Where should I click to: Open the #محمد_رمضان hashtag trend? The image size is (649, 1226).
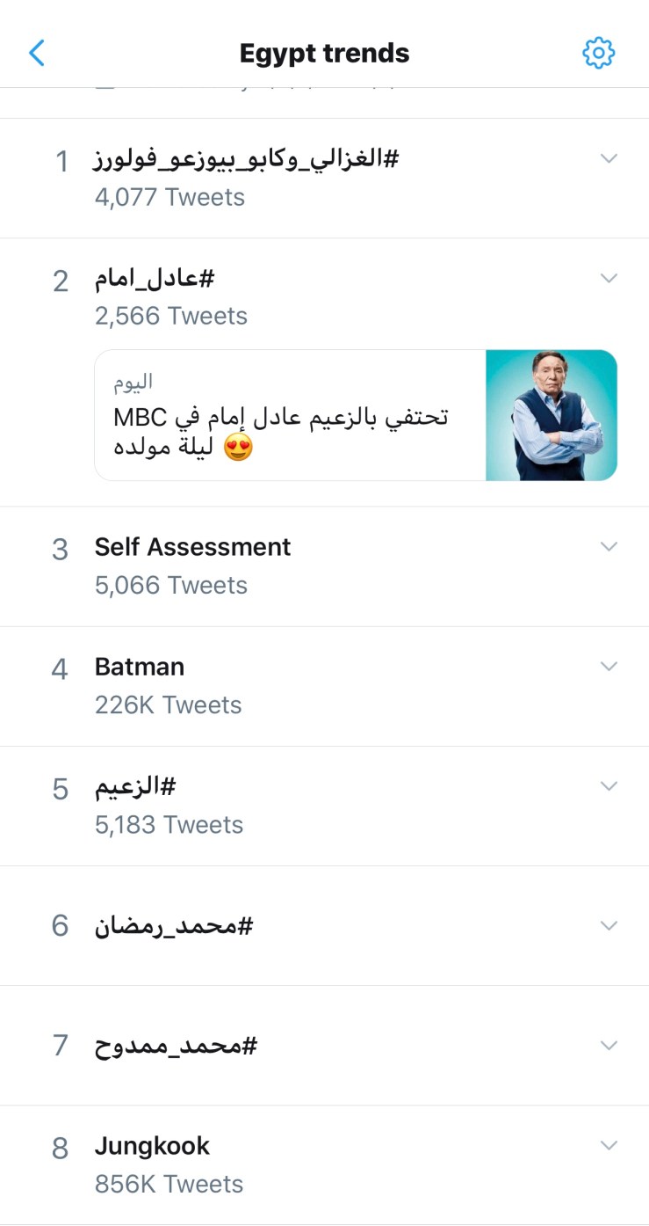173,926
